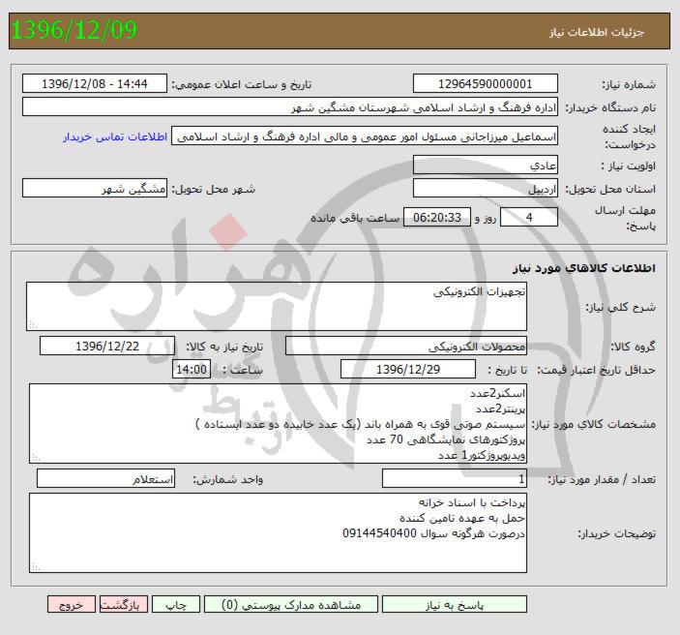Click the گروه کالا field محصولات الکترونیکی
Viewport: 680px width, 635px height.
(406, 346)
